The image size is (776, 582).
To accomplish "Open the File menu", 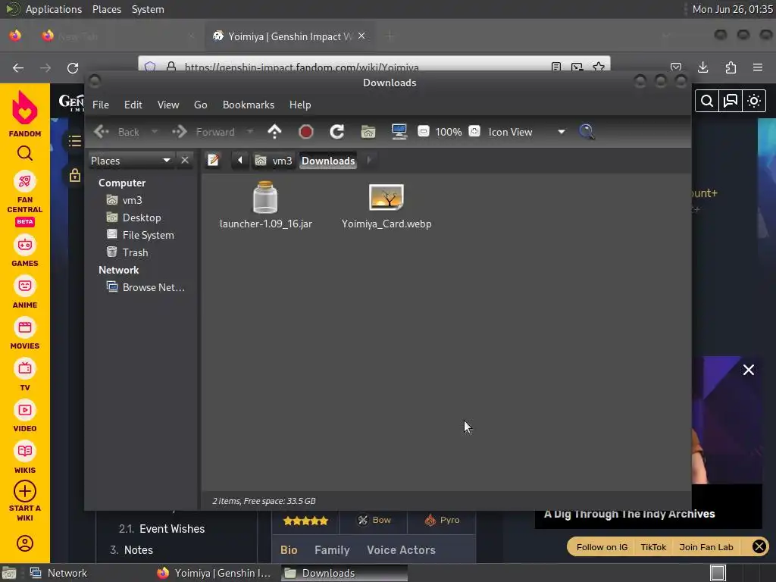I will (101, 105).
